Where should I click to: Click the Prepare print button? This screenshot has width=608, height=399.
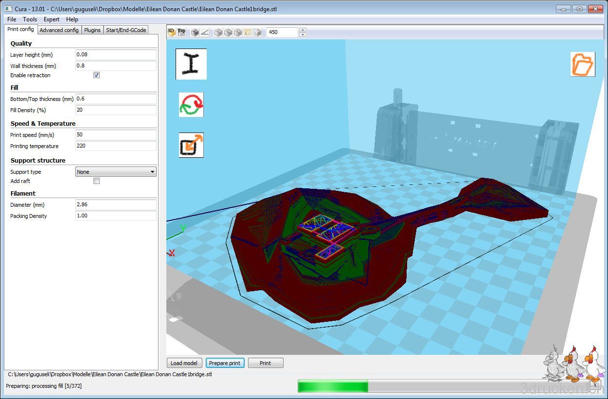coord(225,363)
